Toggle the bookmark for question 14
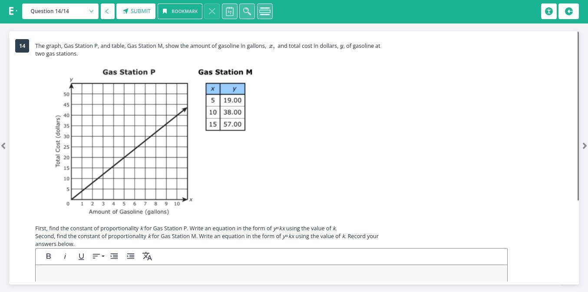 [x=180, y=11]
